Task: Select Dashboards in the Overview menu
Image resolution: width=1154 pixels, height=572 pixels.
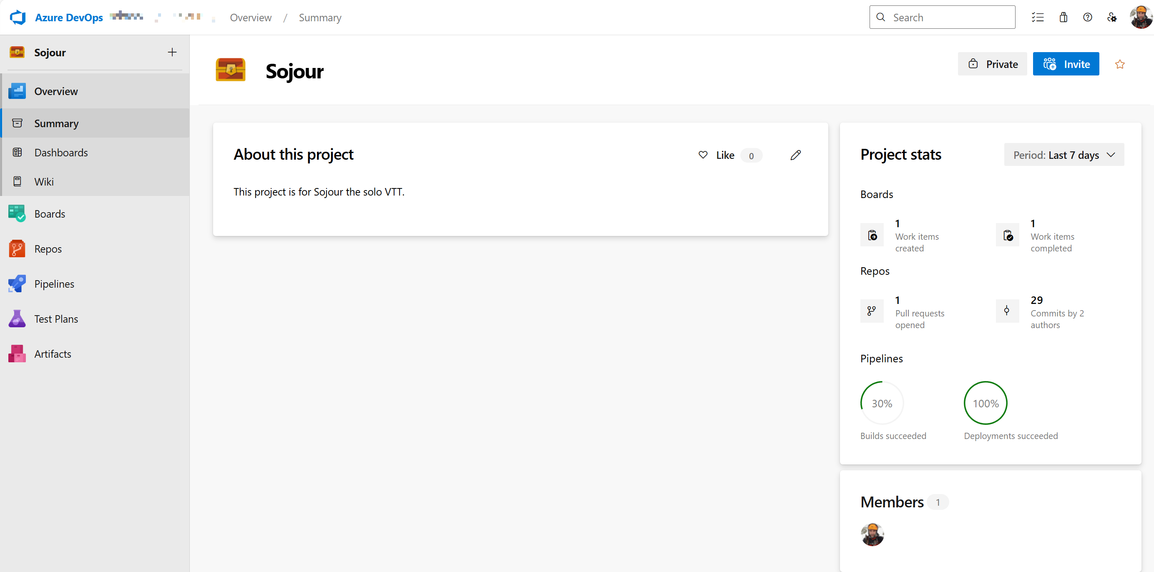Action: tap(61, 152)
